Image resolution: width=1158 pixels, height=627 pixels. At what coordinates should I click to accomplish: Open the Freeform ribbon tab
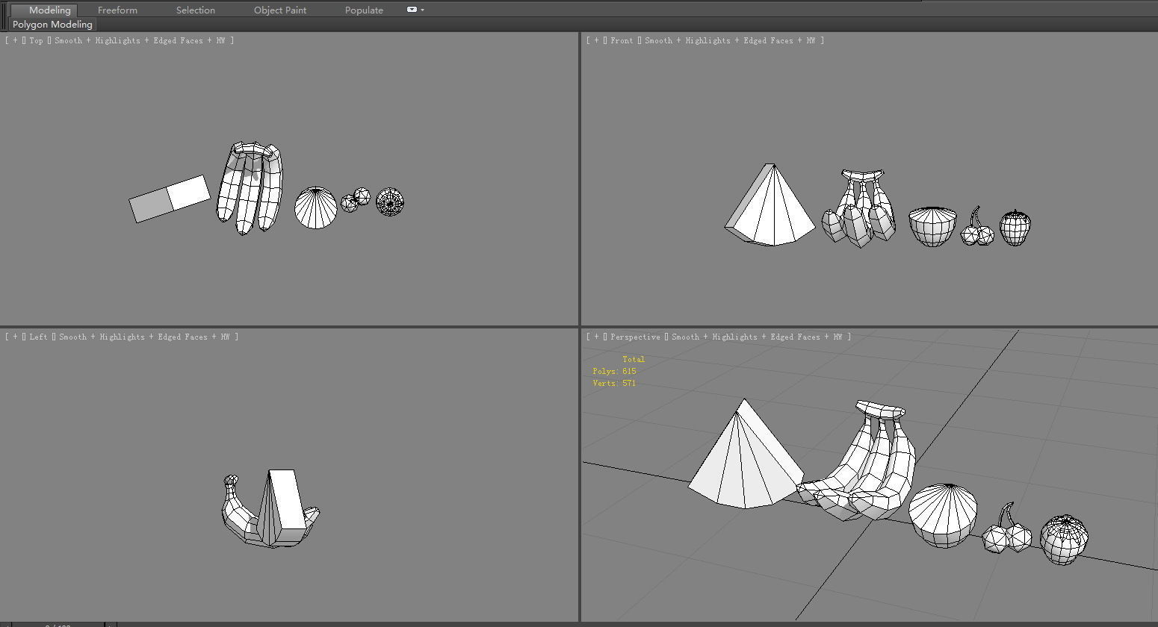[117, 10]
